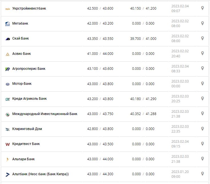This screenshot has height=184, width=210.
Task: Open map pin for Агропросперис Банк
Action: click(x=202, y=68)
